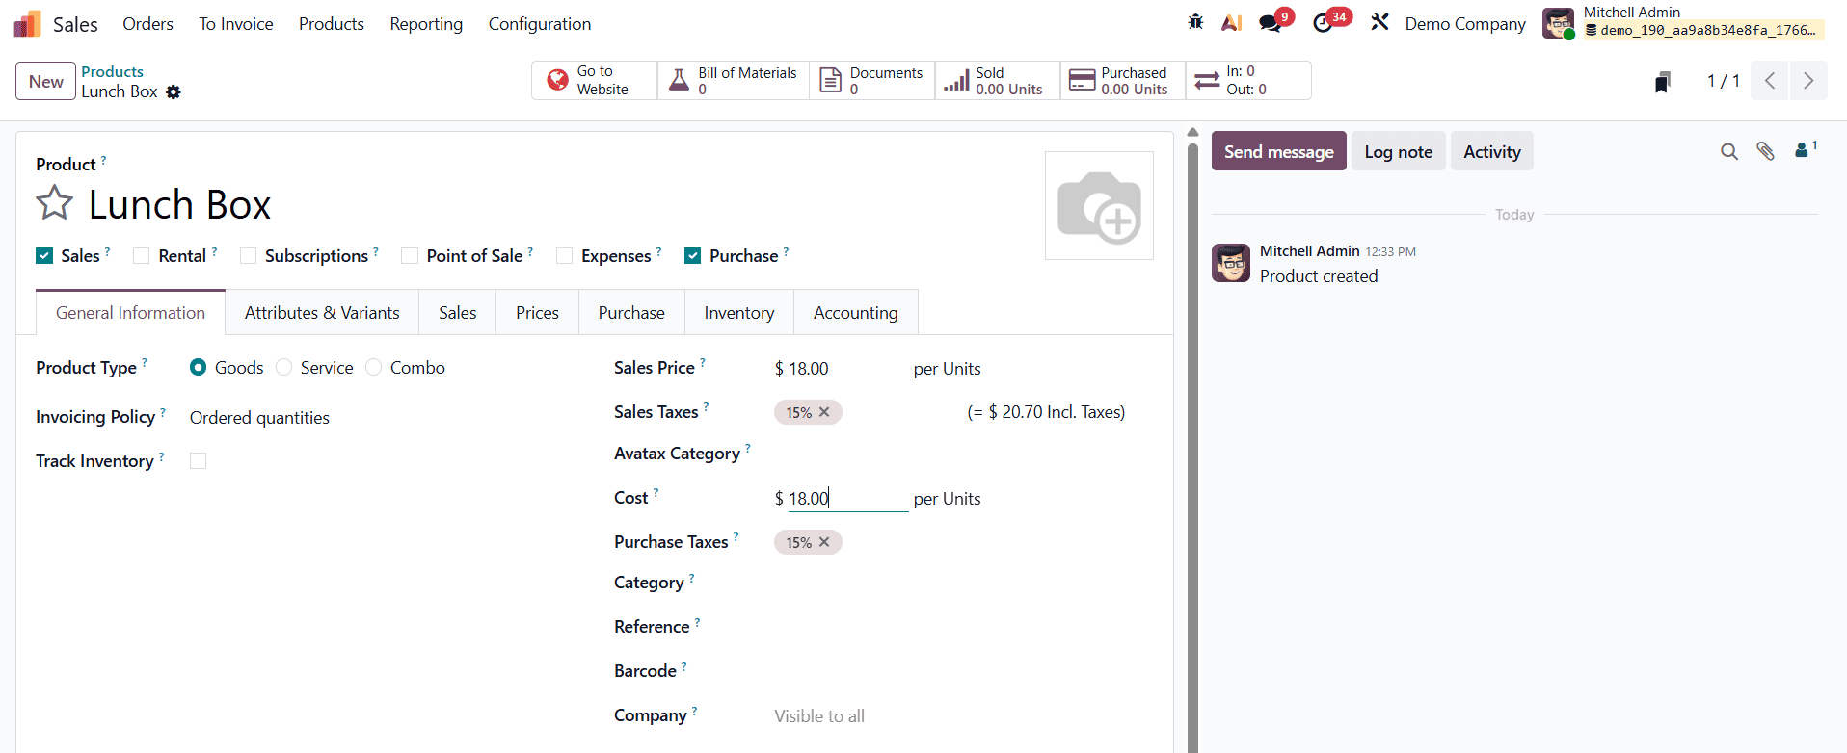Click the Send message button
This screenshot has width=1847, height=753.
[x=1279, y=151]
